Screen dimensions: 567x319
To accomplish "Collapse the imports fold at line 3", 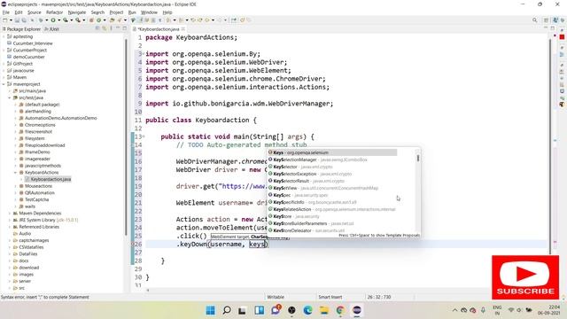I will tap(144, 54).
